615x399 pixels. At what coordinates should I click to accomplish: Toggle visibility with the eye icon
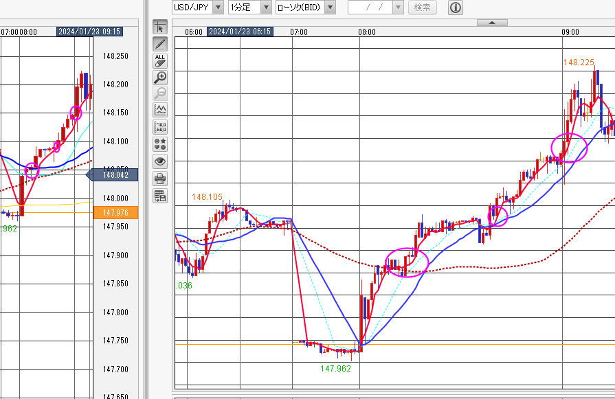160,161
